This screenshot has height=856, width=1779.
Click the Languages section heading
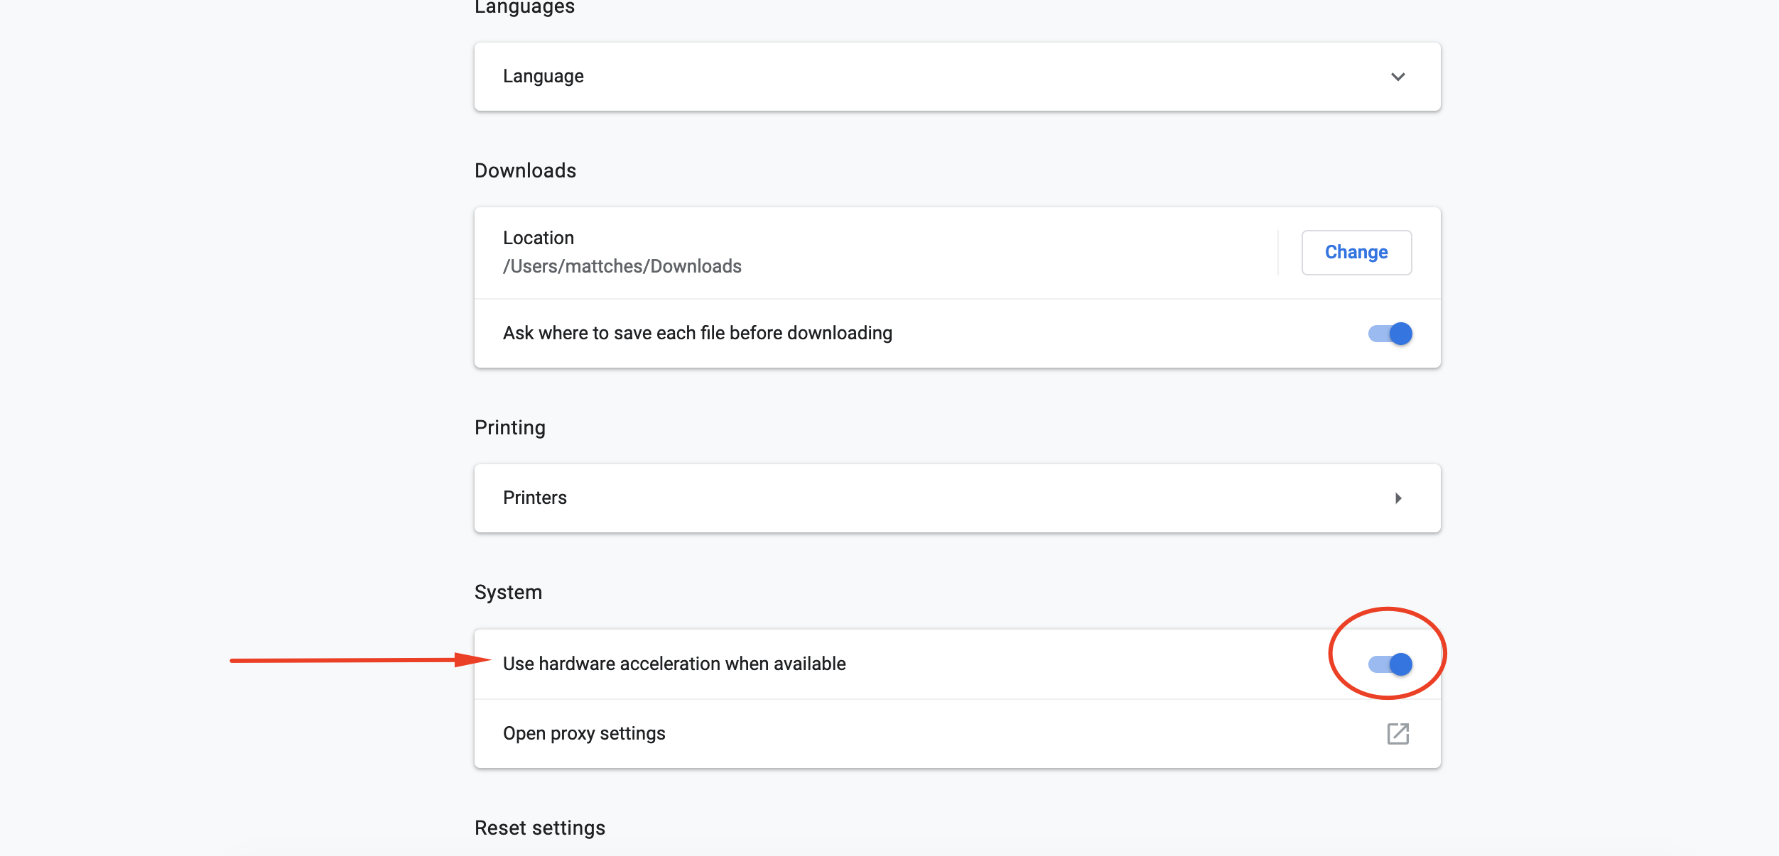click(524, 7)
